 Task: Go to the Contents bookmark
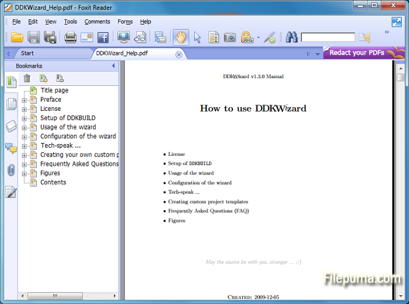pos(53,183)
